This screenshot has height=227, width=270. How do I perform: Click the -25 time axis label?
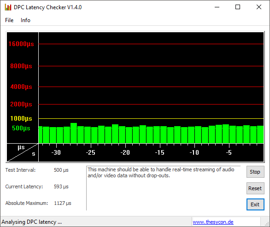pos(91,152)
